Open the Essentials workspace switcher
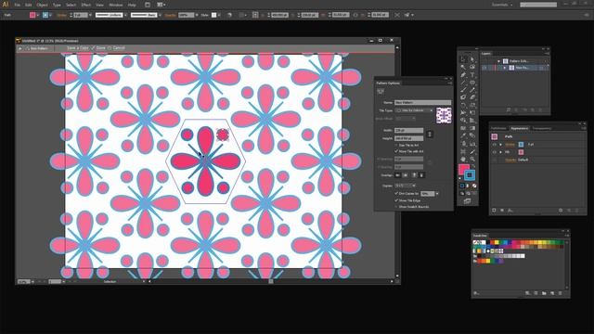Viewport: 594px width, 334px height. (x=502, y=5)
